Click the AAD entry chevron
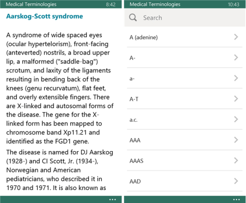246x203 pixels. [x=236, y=181]
